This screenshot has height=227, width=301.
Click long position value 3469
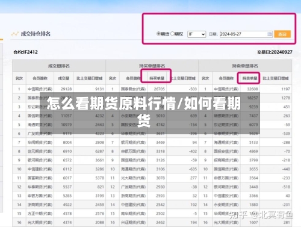click(x=160, y=142)
